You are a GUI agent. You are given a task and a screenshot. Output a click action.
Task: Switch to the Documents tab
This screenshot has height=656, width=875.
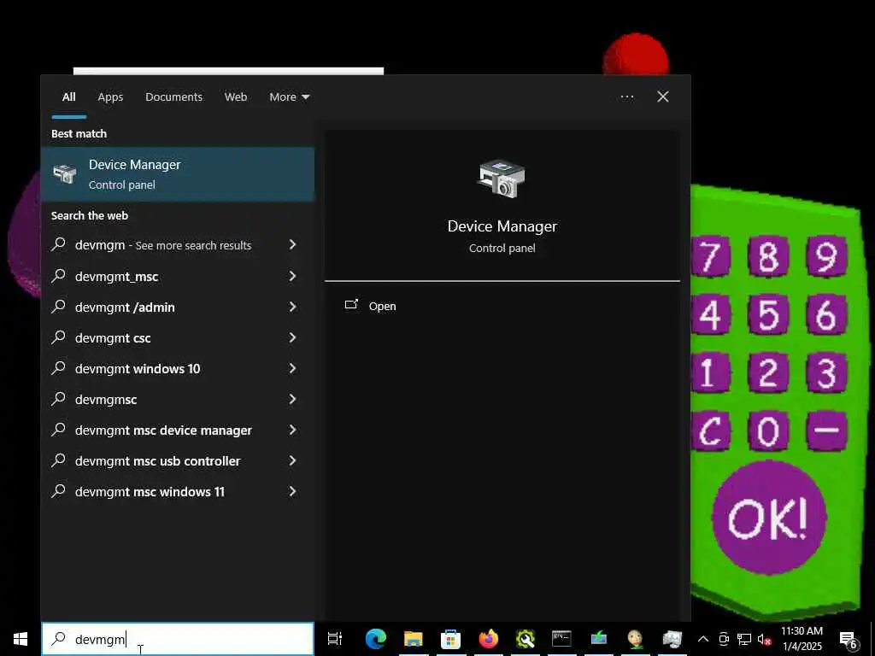(x=173, y=97)
